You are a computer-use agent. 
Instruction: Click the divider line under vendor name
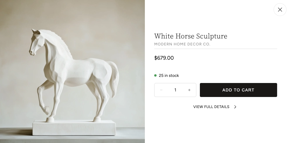pos(216,49)
